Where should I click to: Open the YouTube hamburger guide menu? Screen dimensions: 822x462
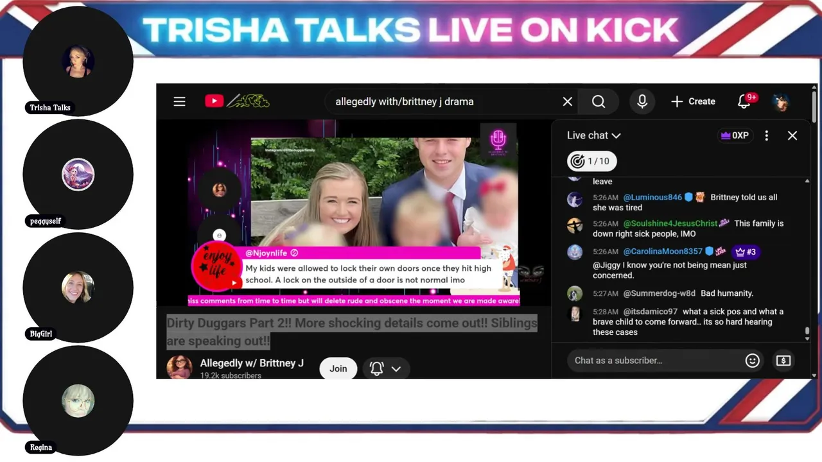(179, 101)
